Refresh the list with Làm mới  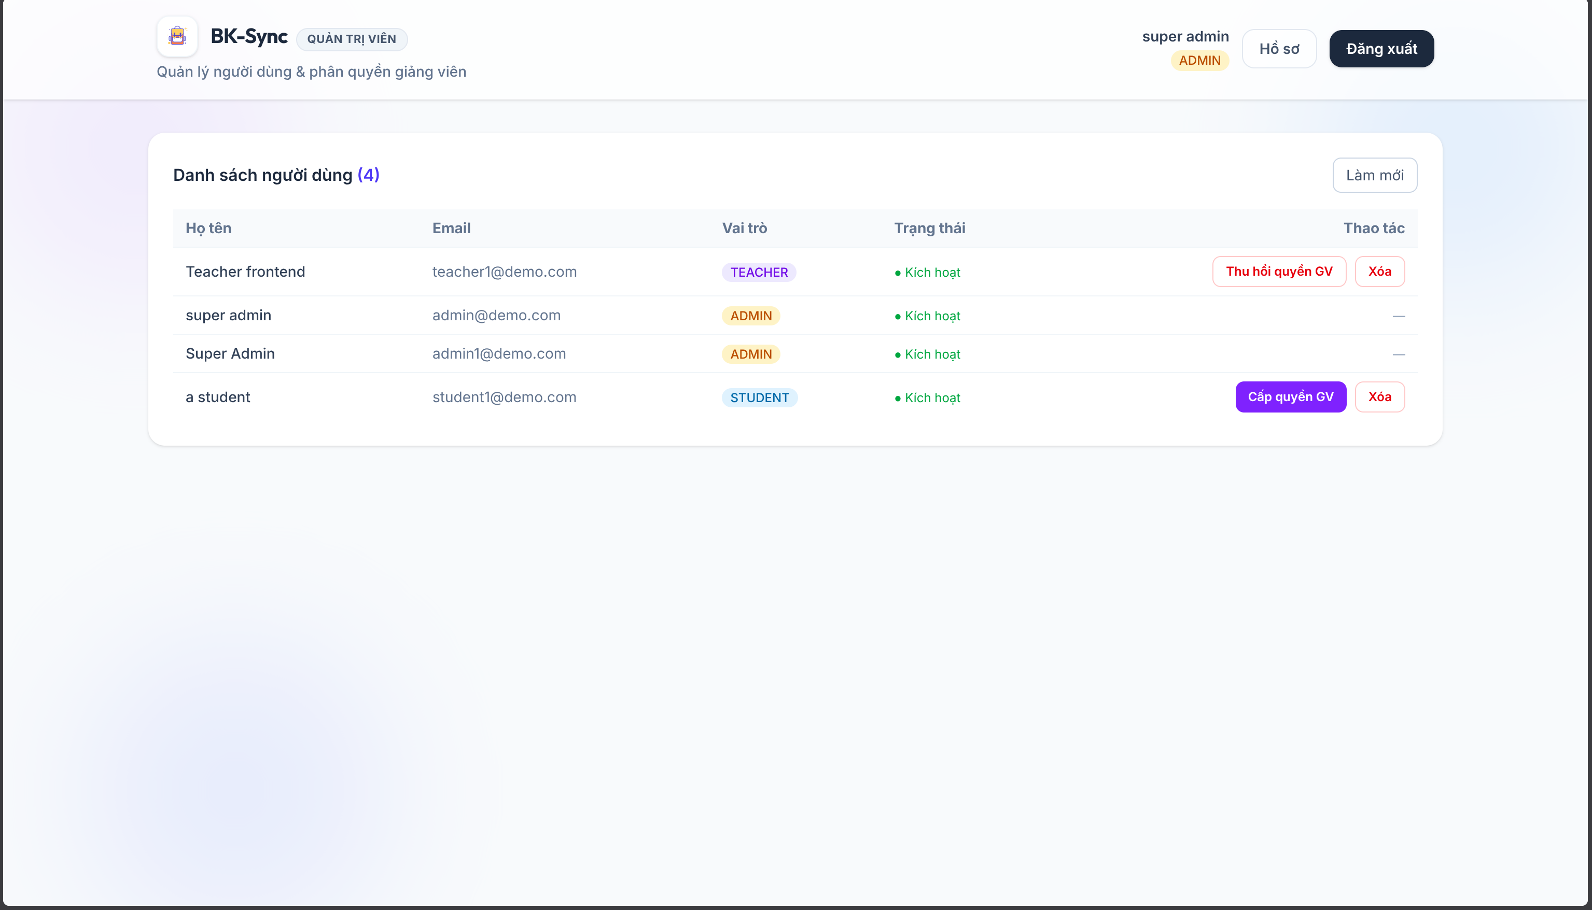point(1374,175)
